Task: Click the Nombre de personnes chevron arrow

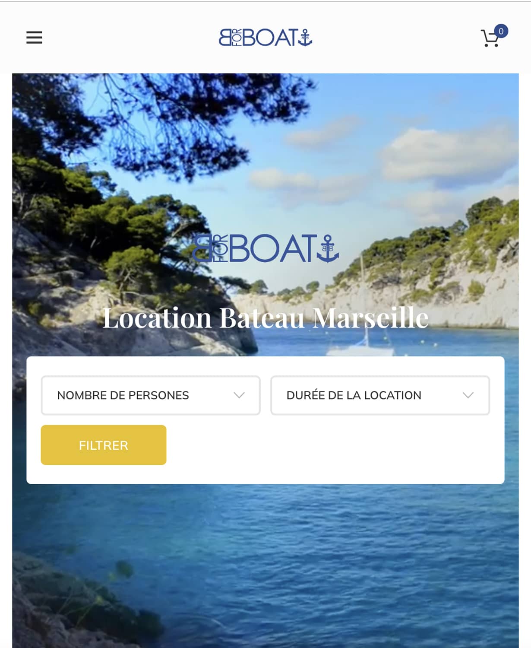Action: tap(239, 395)
